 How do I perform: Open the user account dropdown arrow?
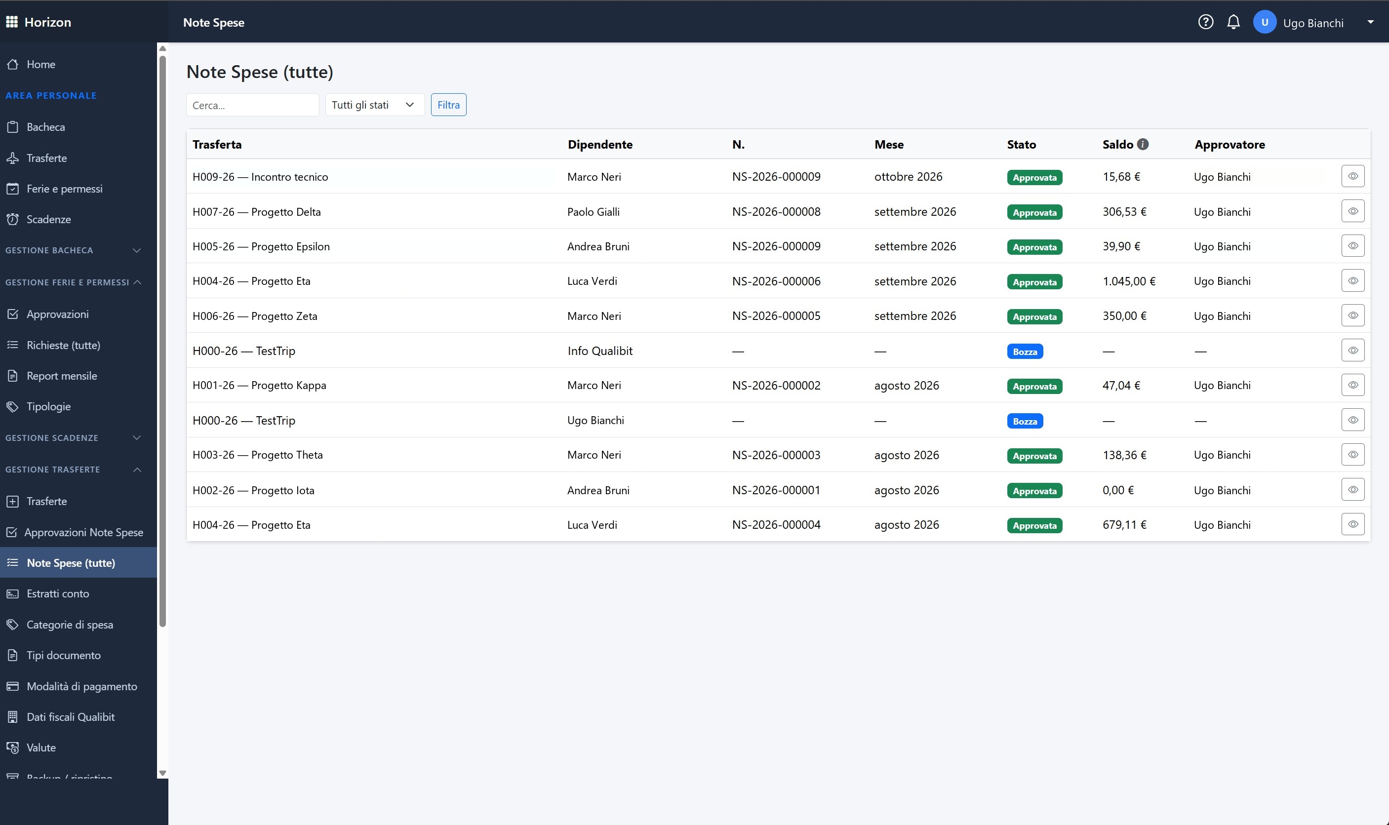pos(1370,22)
